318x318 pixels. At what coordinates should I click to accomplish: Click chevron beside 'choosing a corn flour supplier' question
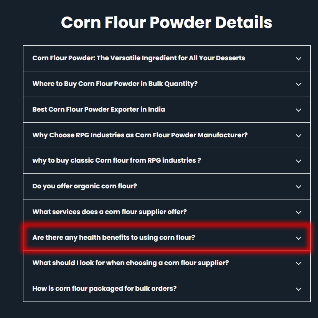point(298,264)
